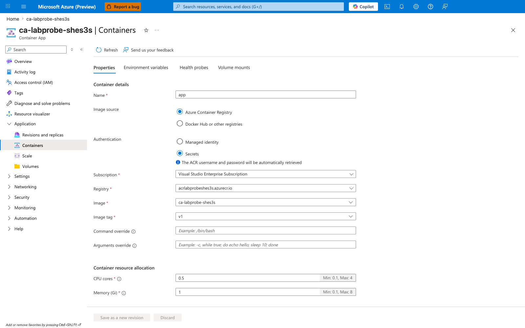Open Cloud Shell from the top bar
The image size is (525, 328).
tap(387, 7)
